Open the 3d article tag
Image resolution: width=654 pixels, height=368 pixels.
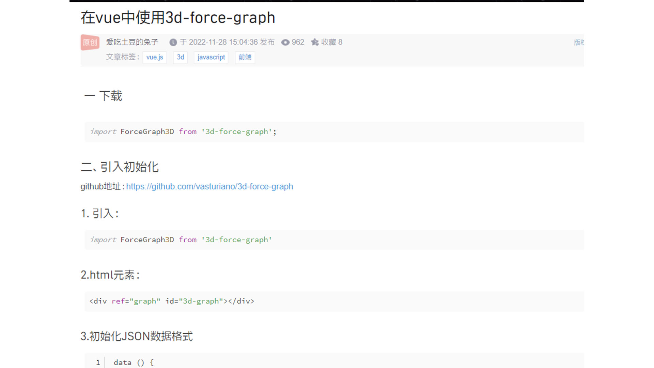tap(181, 57)
